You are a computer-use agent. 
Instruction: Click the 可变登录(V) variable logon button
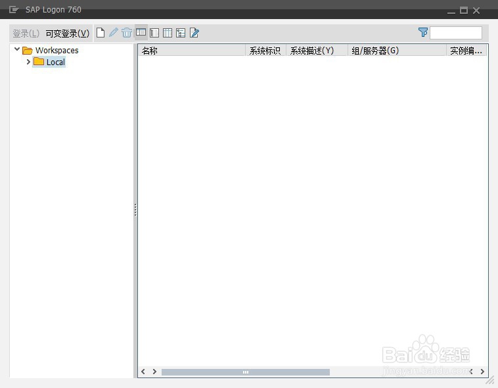click(x=67, y=34)
